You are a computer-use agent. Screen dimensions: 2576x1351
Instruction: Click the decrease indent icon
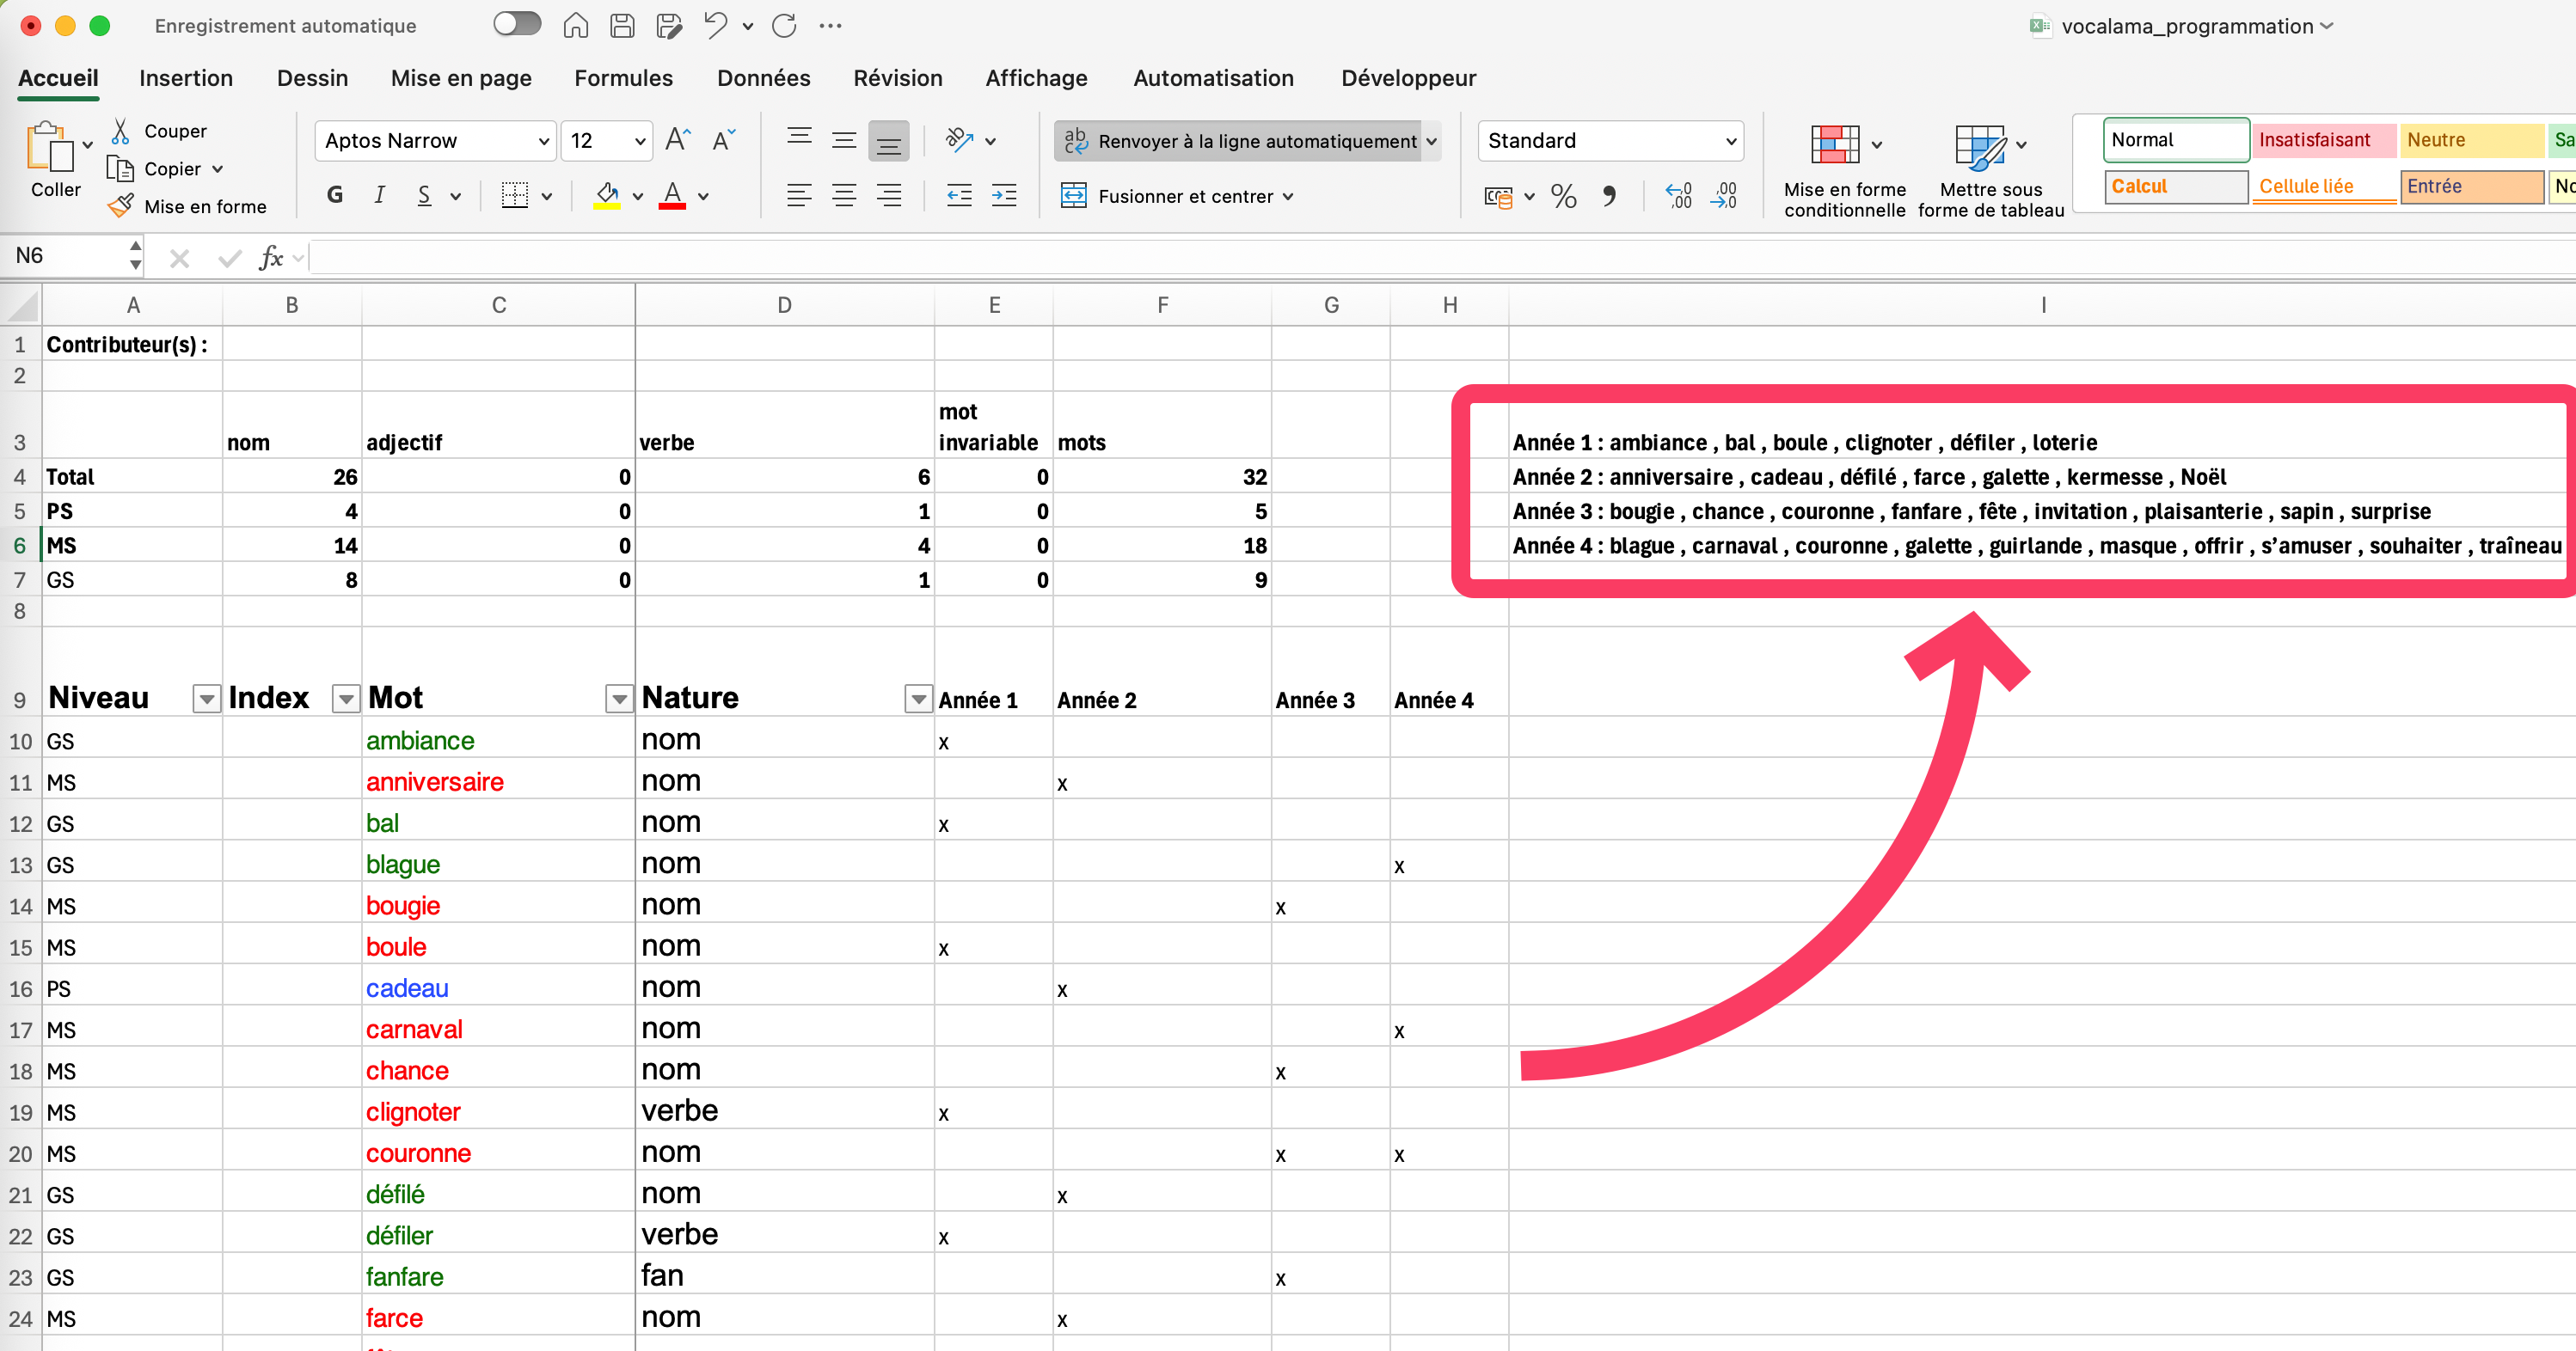959,196
